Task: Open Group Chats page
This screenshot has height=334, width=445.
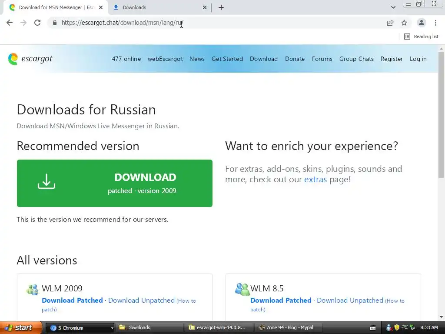Action: coord(356,59)
